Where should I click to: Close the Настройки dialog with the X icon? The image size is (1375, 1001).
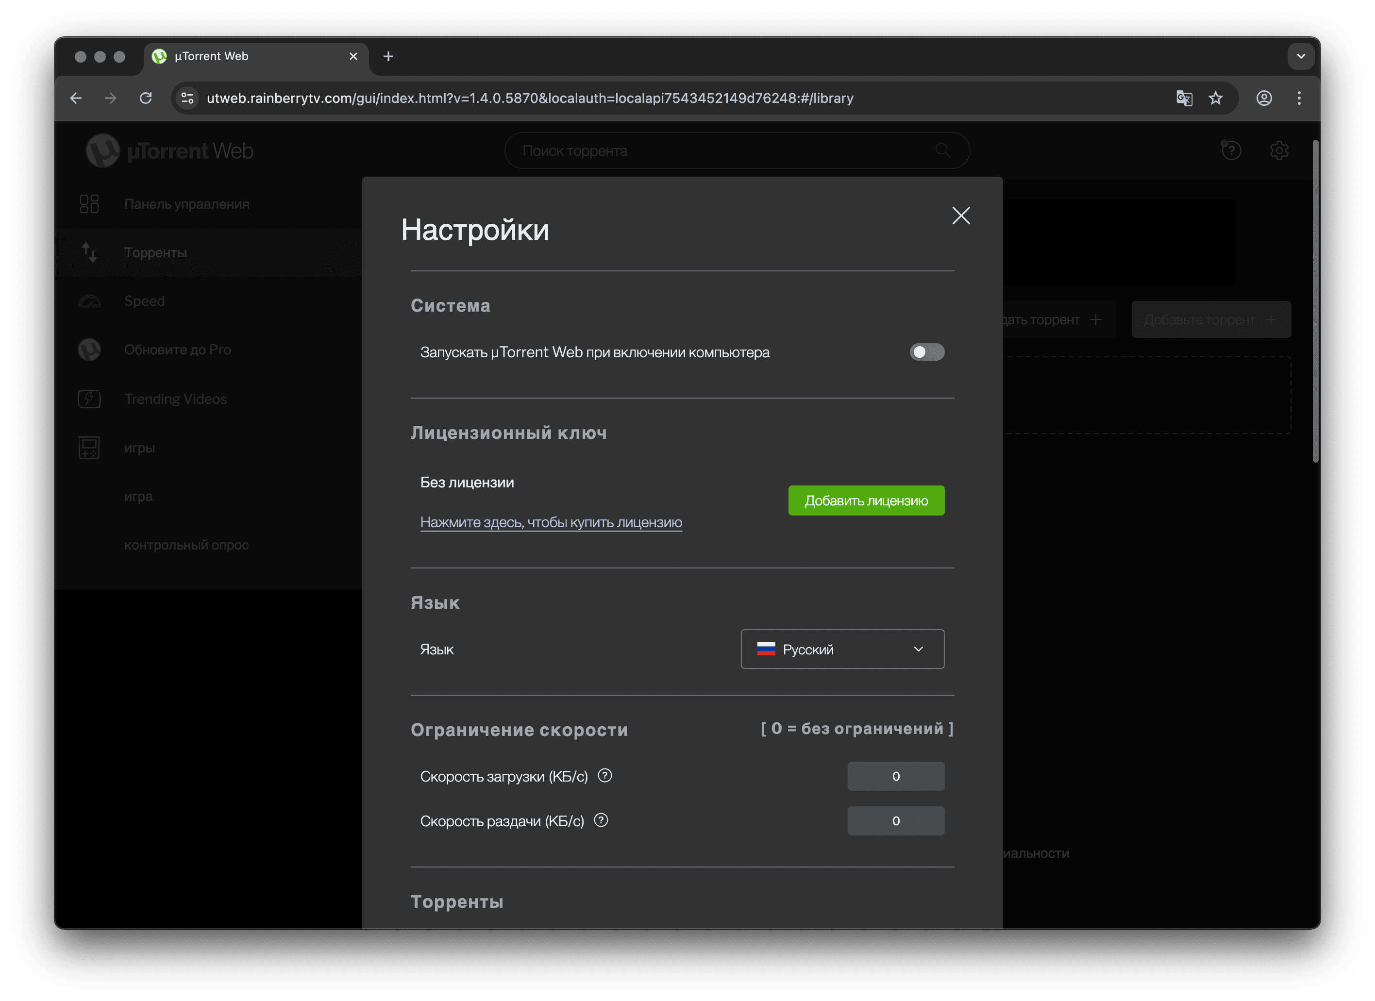pos(961,215)
